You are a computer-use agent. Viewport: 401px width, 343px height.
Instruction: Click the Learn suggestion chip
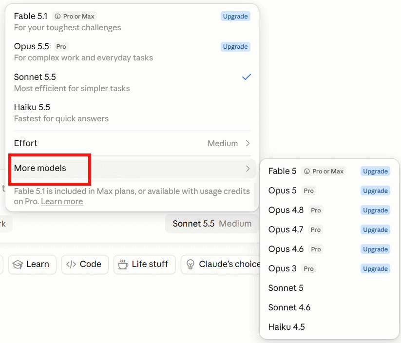click(32, 265)
